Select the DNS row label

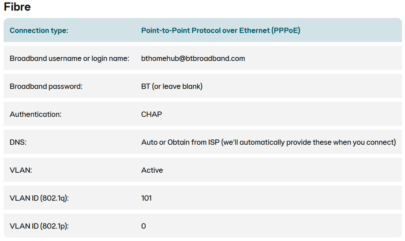click(17, 142)
